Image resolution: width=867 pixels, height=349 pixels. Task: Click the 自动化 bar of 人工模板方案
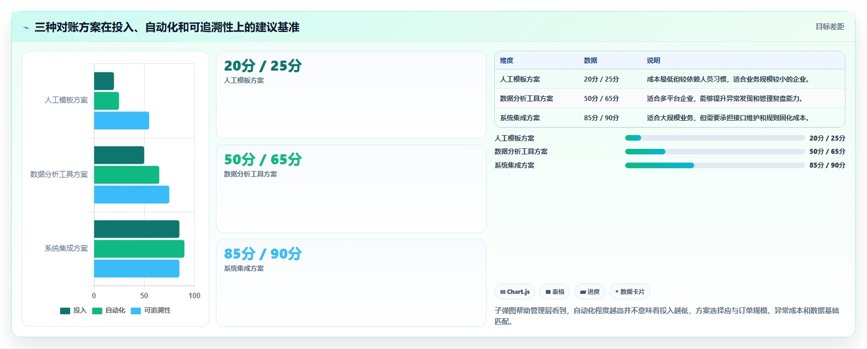coord(107,101)
